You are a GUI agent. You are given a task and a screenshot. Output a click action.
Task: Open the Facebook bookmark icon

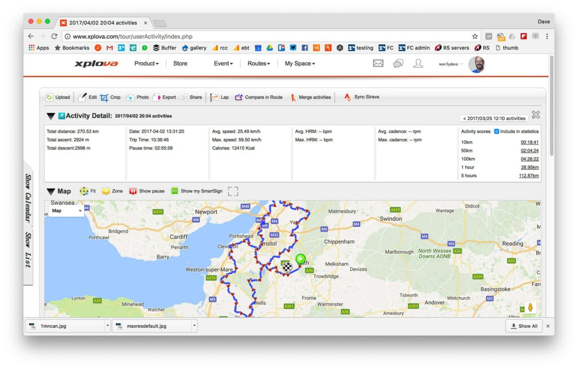click(x=304, y=47)
